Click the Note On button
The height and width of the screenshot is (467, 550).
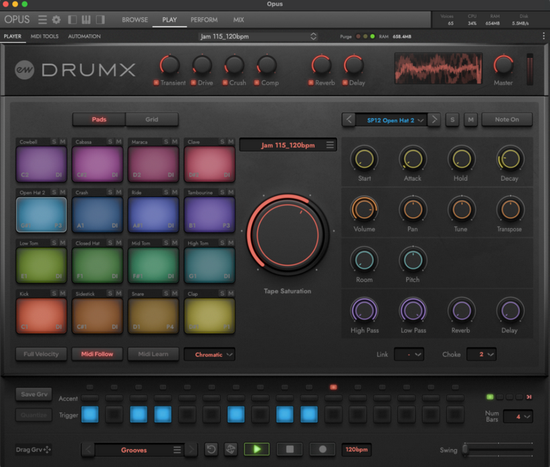coord(507,119)
